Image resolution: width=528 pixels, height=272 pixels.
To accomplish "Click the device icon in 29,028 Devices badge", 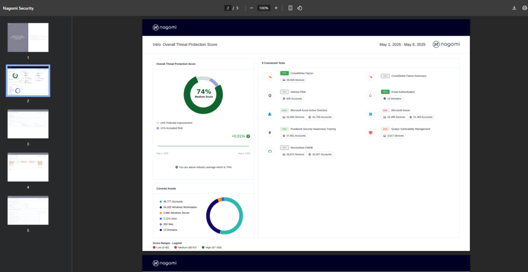I will pyautogui.click(x=284, y=80).
